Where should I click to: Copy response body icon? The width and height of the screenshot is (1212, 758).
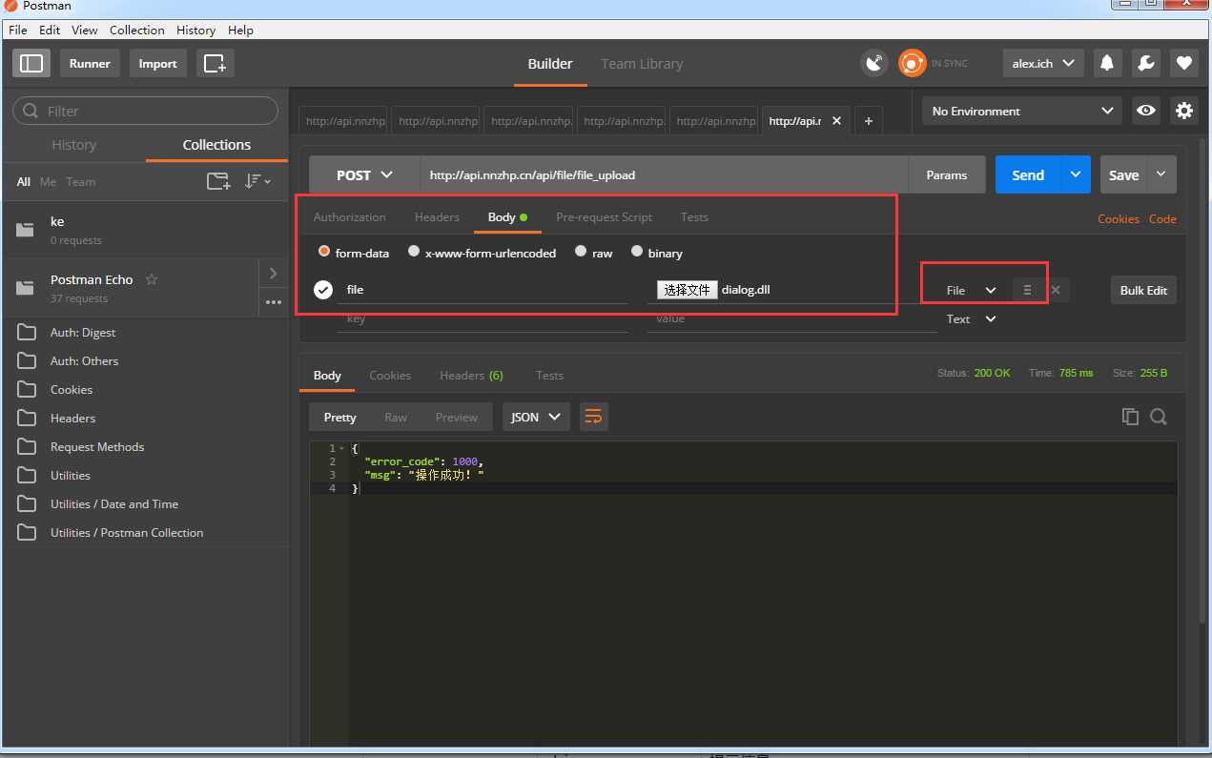tap(1130, 417)
